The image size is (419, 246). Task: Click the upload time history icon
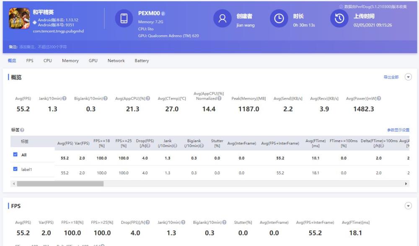click(339, 18)
